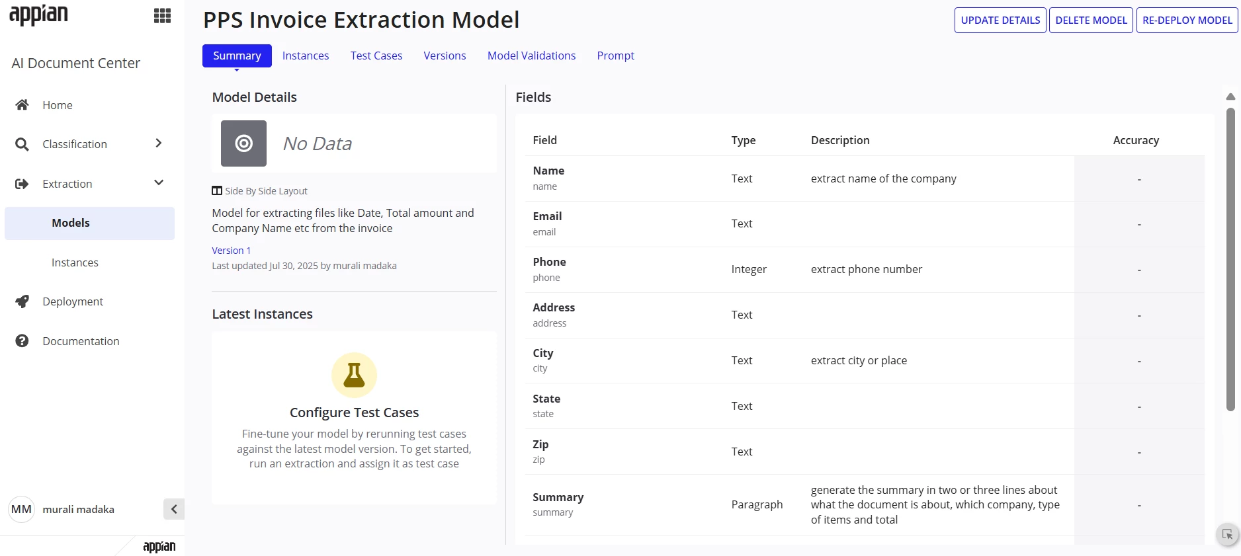Click the Configure Test Cases heading

[354, 413]
